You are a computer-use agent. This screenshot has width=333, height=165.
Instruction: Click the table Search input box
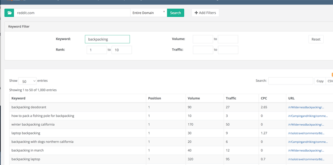(290, 81)
